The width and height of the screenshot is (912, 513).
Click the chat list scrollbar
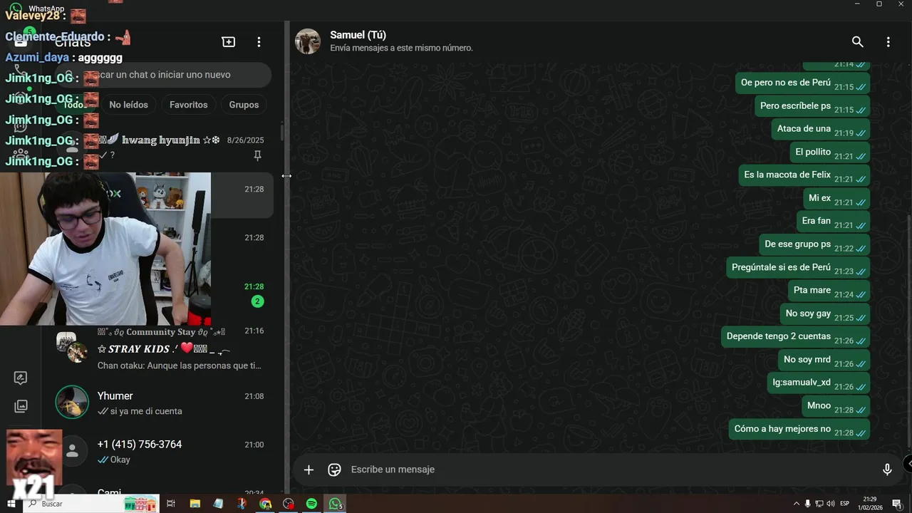[x=282, y=132]
